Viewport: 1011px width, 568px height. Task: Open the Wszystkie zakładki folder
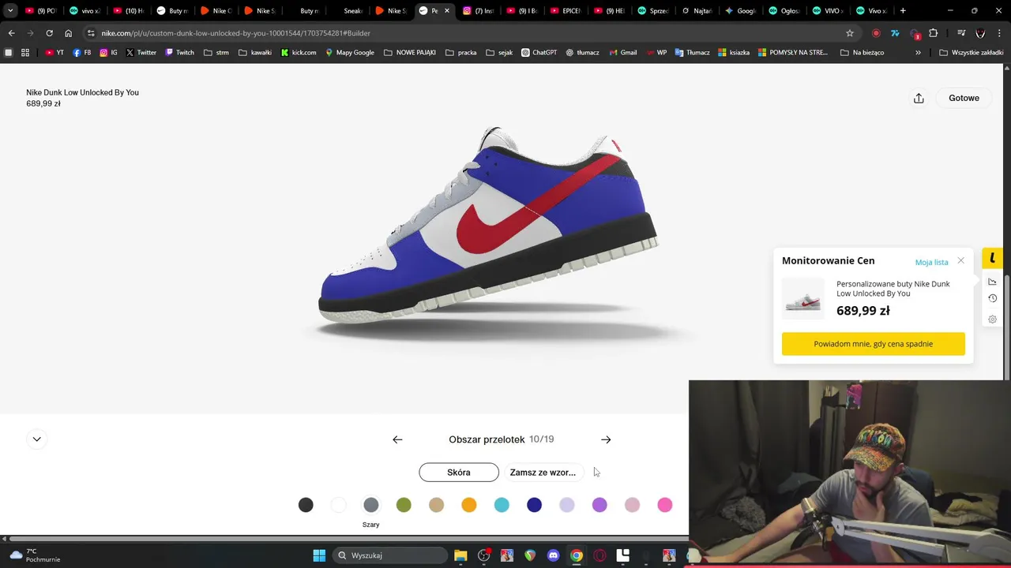pyautogui.click(x=971, y=53)
